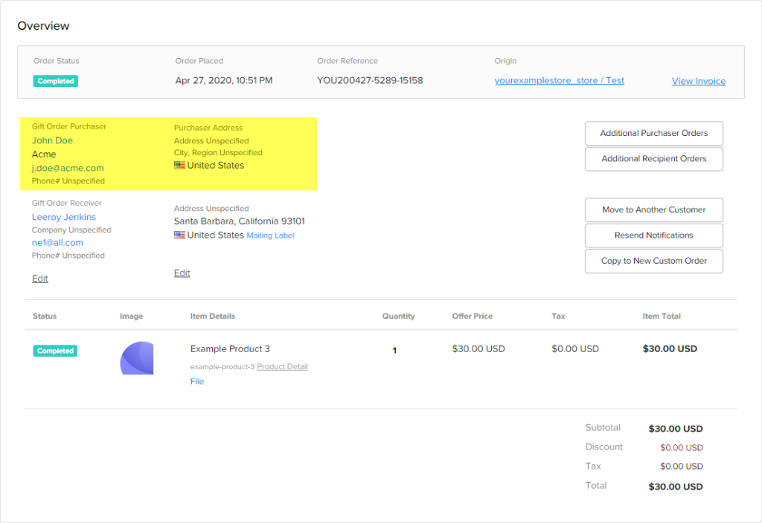Click the Total amount $30.00 USD
Screen dimensions: 762x523
676,487
